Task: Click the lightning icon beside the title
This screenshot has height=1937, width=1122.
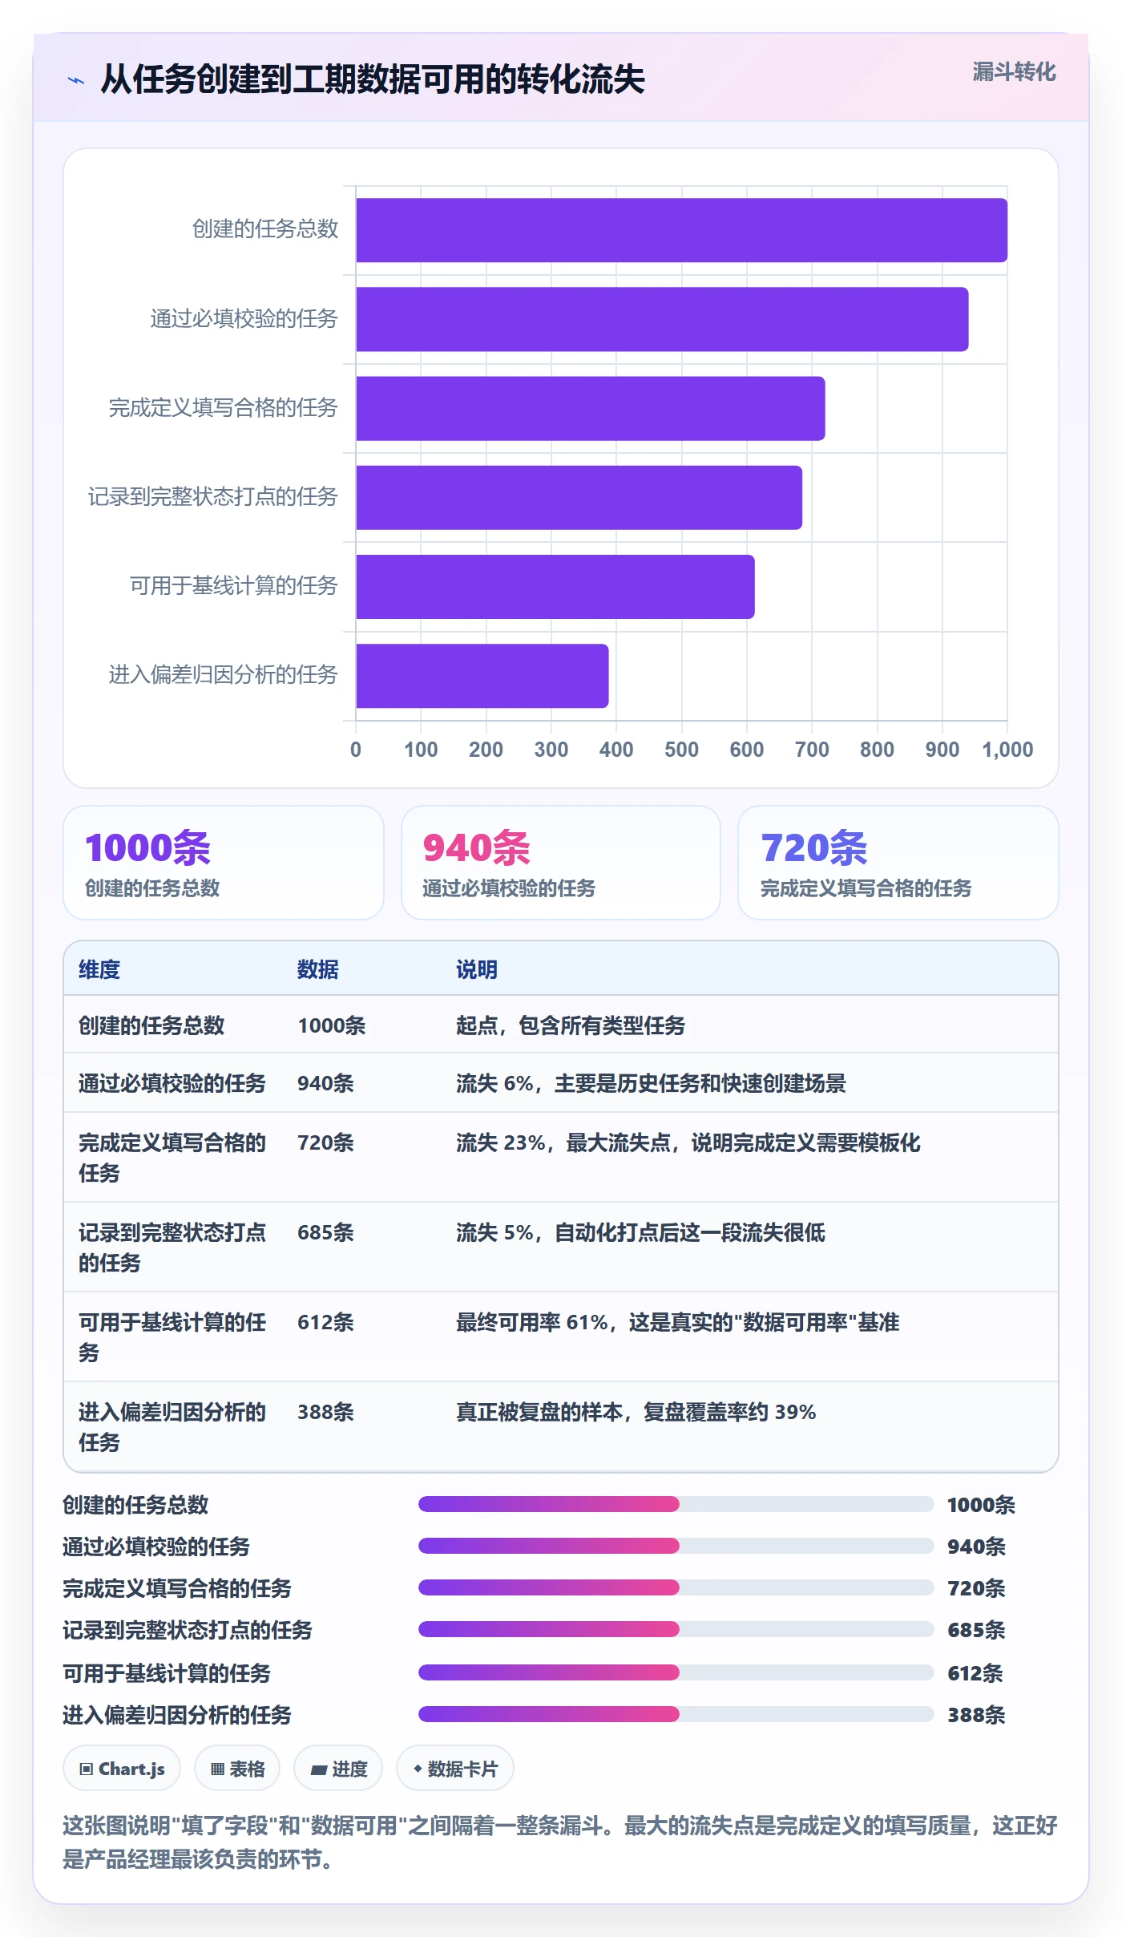Action: click(x=76, y=80)
